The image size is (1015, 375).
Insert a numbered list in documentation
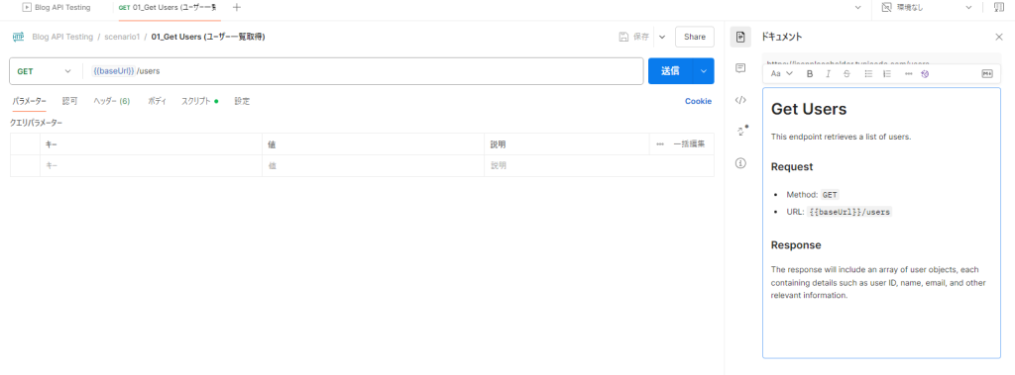pos(887,73)
